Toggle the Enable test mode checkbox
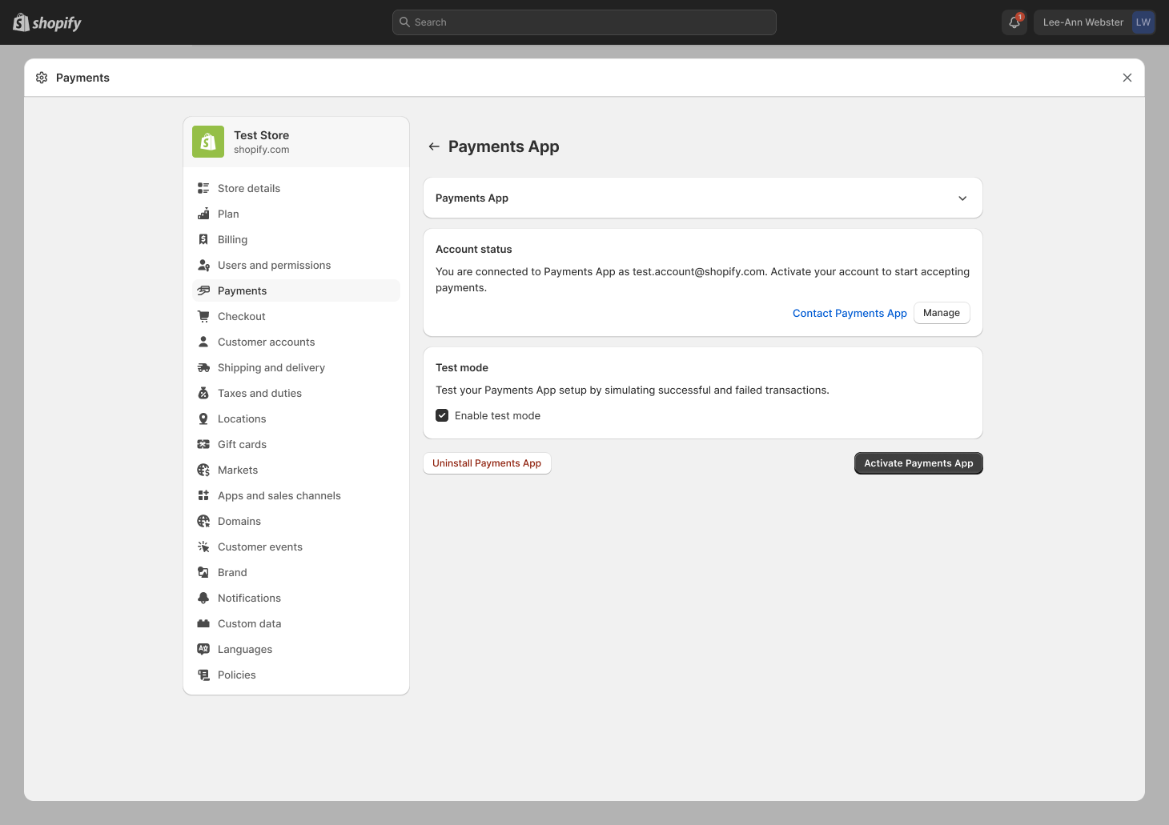This screenshot has width=1169, height=825. [x=442, y=415]
